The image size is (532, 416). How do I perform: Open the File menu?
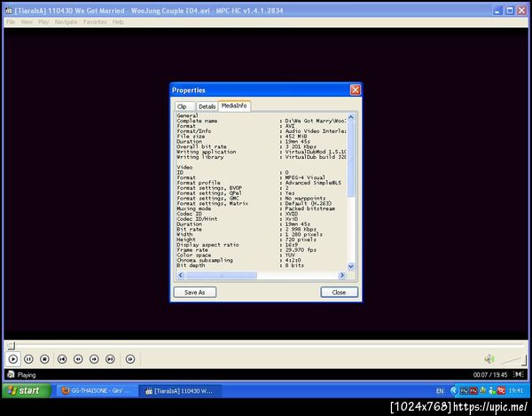(x=11, y=22)
